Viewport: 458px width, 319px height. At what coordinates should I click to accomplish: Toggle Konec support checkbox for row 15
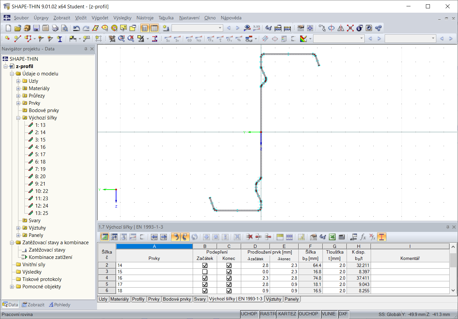click(x=229, y=272)
